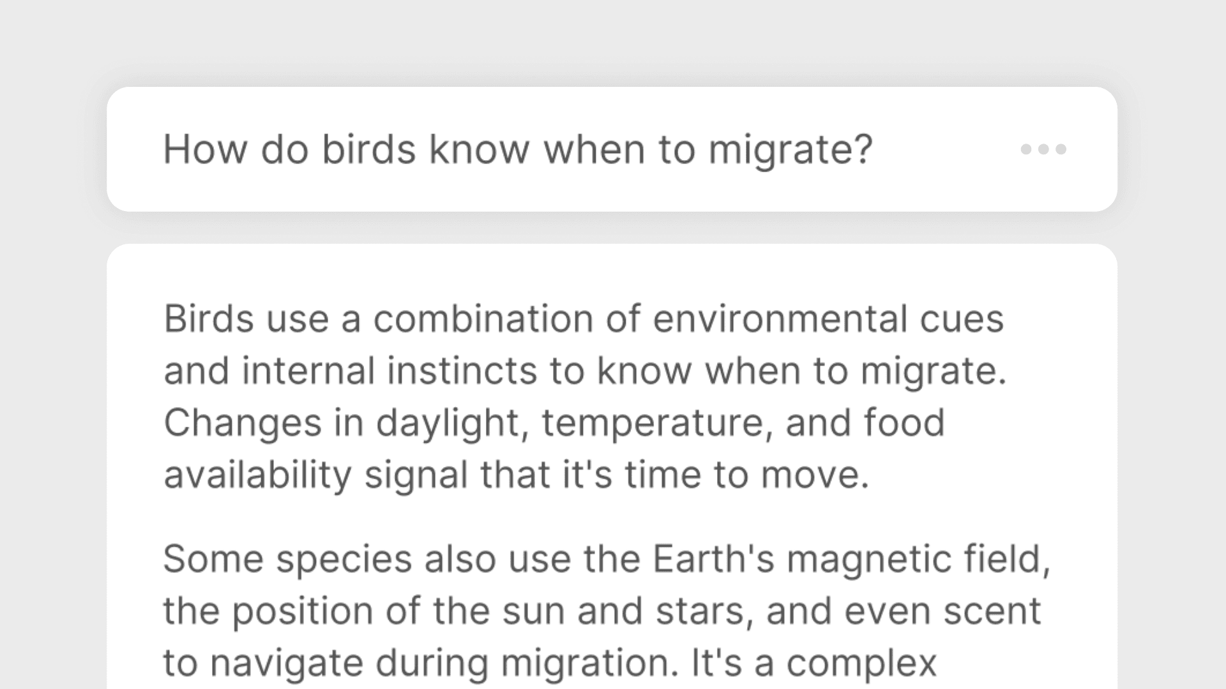Click the word "food" in the answer

click(x=904, y=423)
